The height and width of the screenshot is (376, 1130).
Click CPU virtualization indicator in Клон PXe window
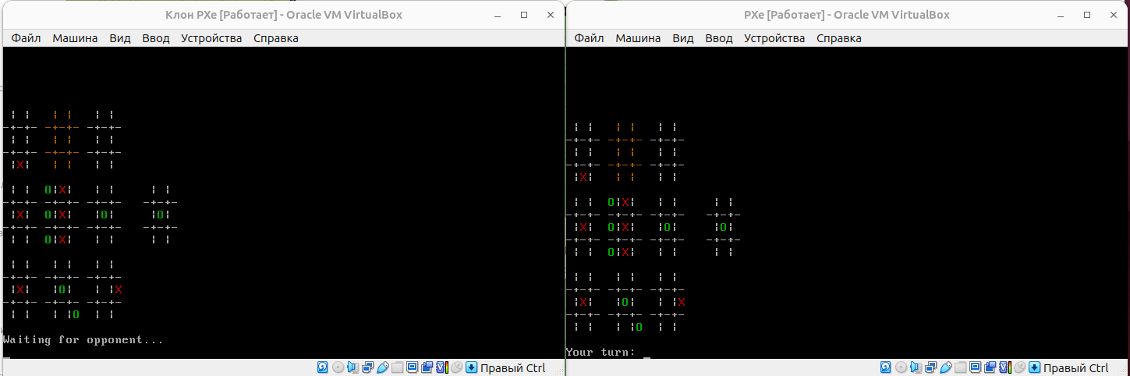click(442, 367)
